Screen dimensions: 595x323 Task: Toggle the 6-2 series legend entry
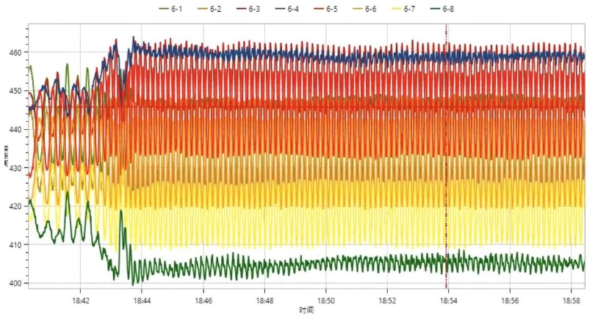[x=209, y=9]
